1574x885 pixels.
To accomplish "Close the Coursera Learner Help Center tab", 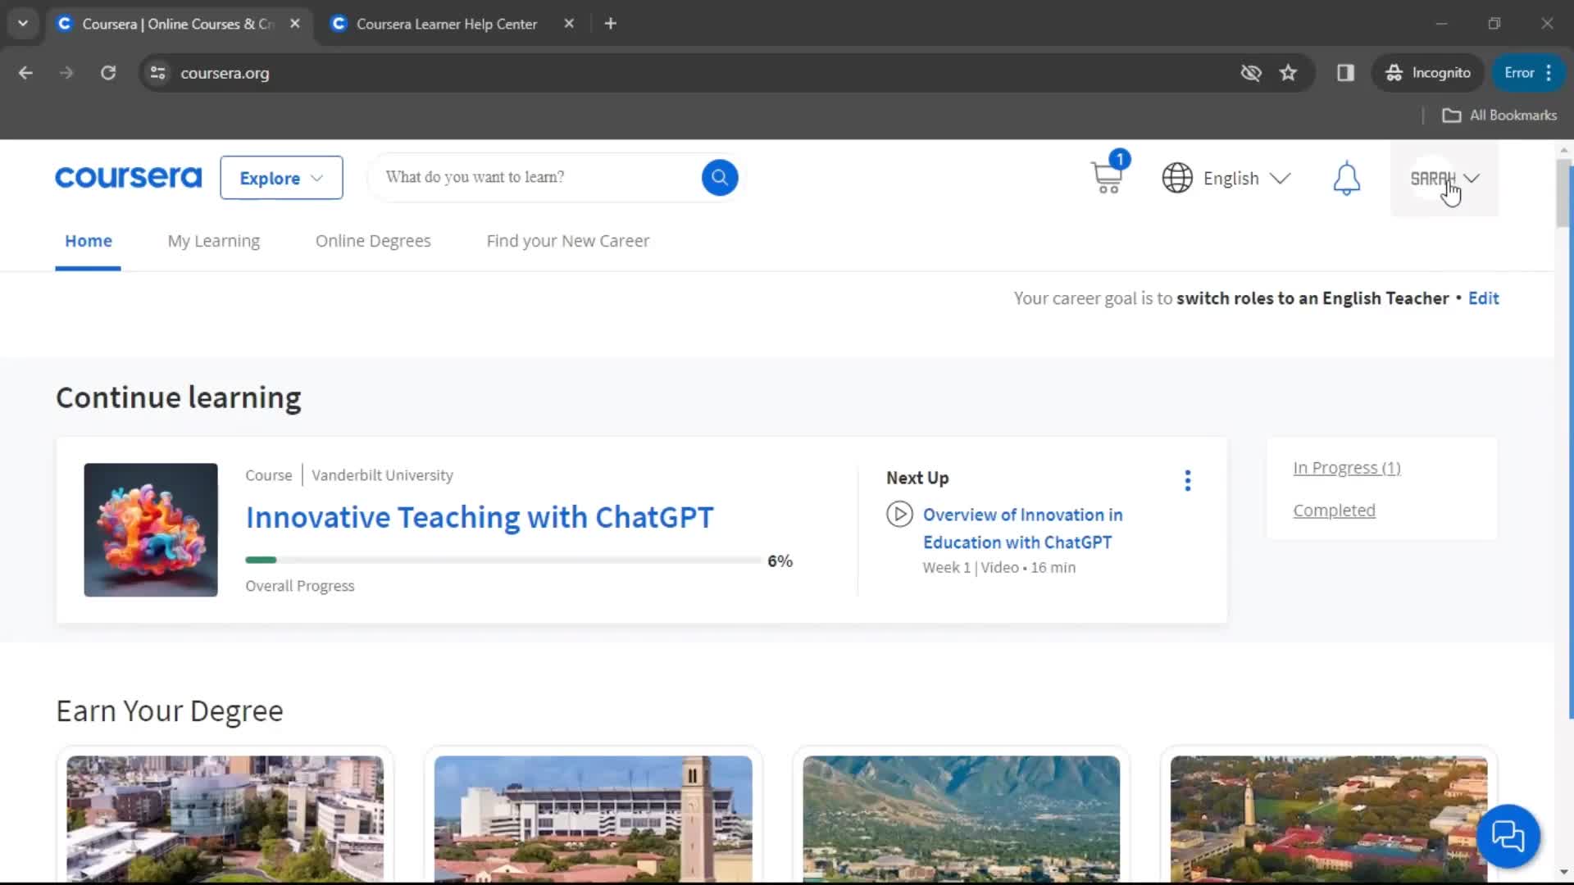I will click(x=569, y=24).
